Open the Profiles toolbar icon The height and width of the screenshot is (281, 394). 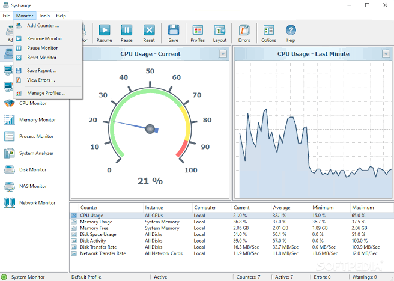pos(198,31)
